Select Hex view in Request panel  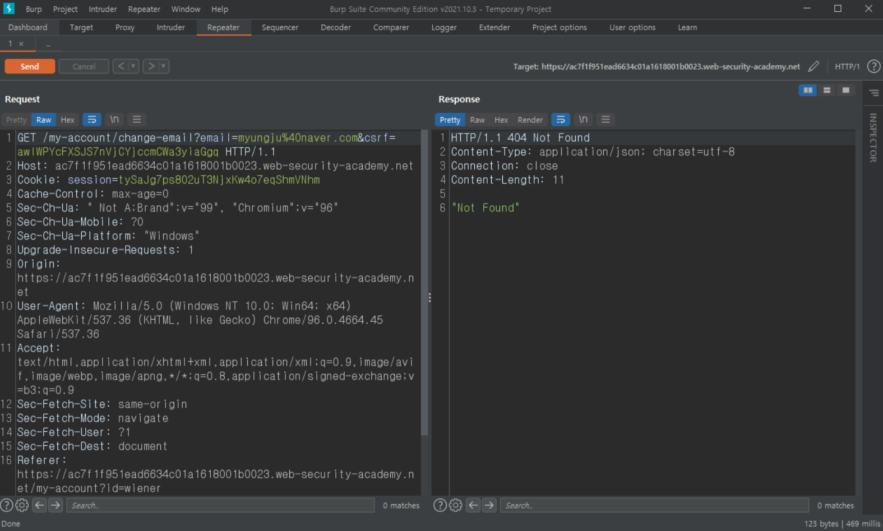[67, 119]
